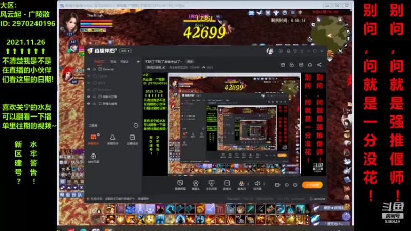Toggle the preview eye icon in bottom bar
411x231 pixels.
(287, 185)
